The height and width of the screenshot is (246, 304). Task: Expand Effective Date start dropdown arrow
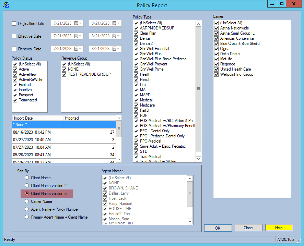pos(81,36)
